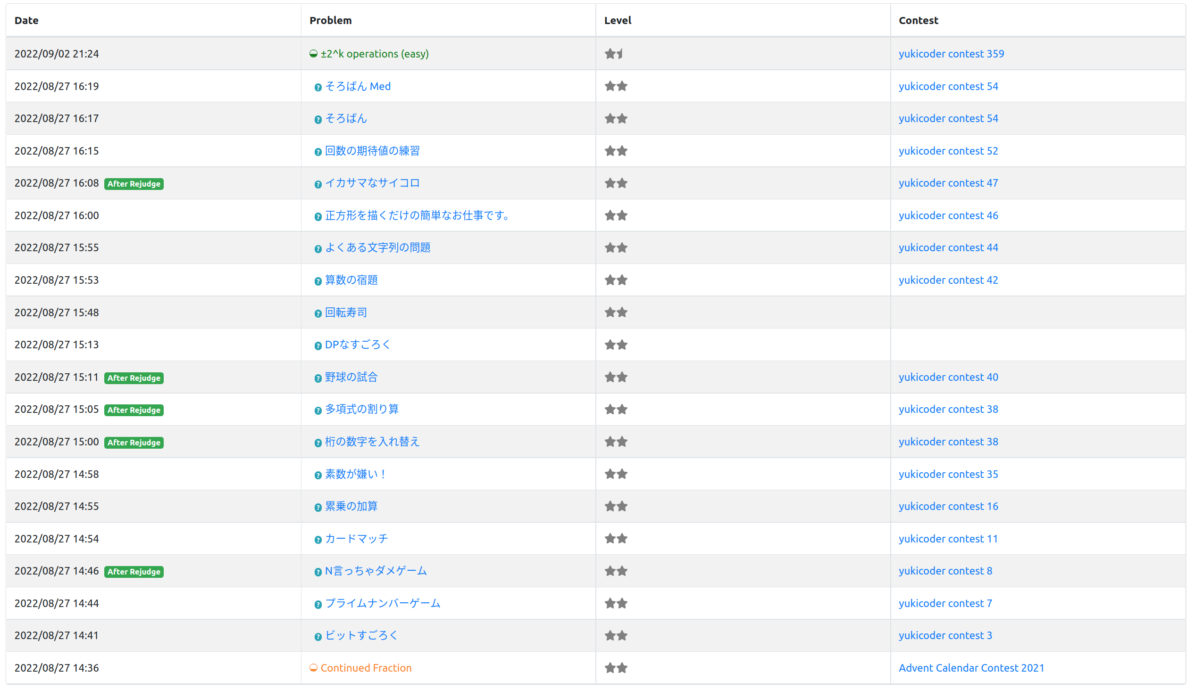This screenshot has height=690, width=1195.
Task: Click the star rating for ±2^k operations
Action: click(x=614, y=54)
